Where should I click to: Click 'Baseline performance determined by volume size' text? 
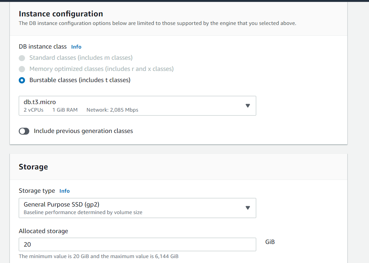click(83, 212)
